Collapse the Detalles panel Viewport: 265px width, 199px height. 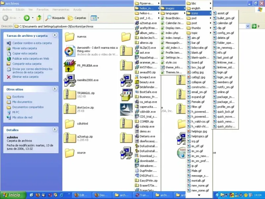coord(55,130)
